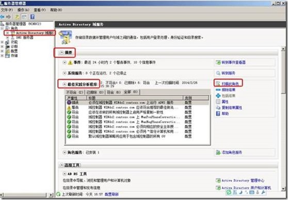Open the 文件(F) menu
The image size is (288, 200).
pos(7,10)
